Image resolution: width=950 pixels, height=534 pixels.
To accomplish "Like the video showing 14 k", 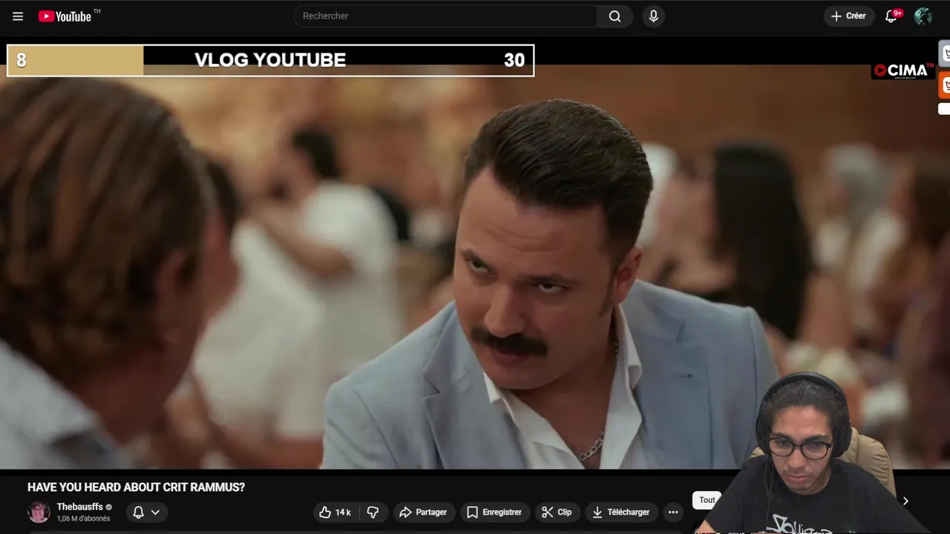I will point(335,512).
